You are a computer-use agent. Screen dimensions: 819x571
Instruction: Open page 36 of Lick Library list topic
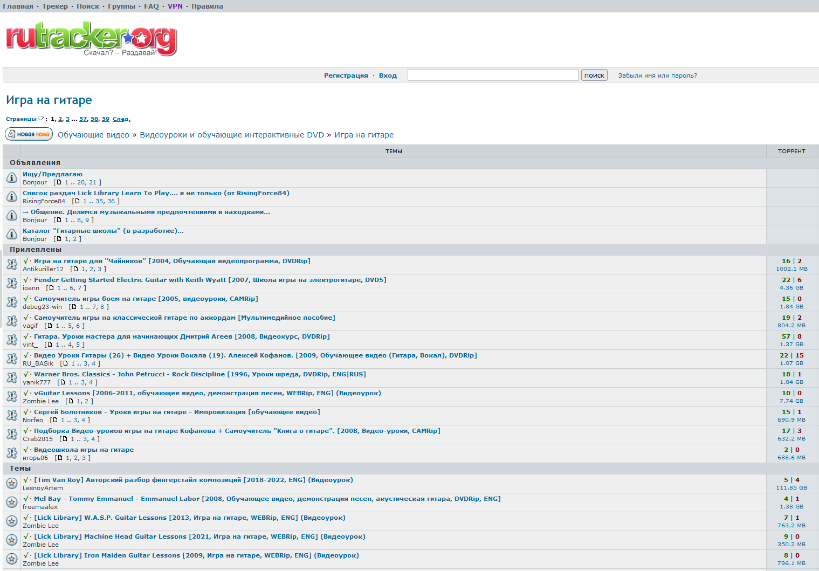(111, 201)
